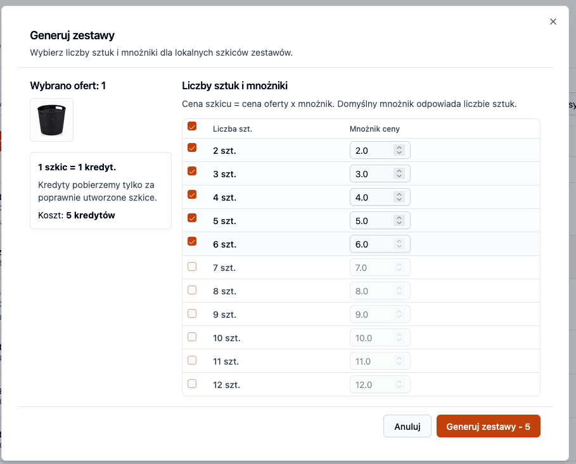The image size is (576, 464).
Task: Click the 3 szt. row label
Action: [224, 174]
